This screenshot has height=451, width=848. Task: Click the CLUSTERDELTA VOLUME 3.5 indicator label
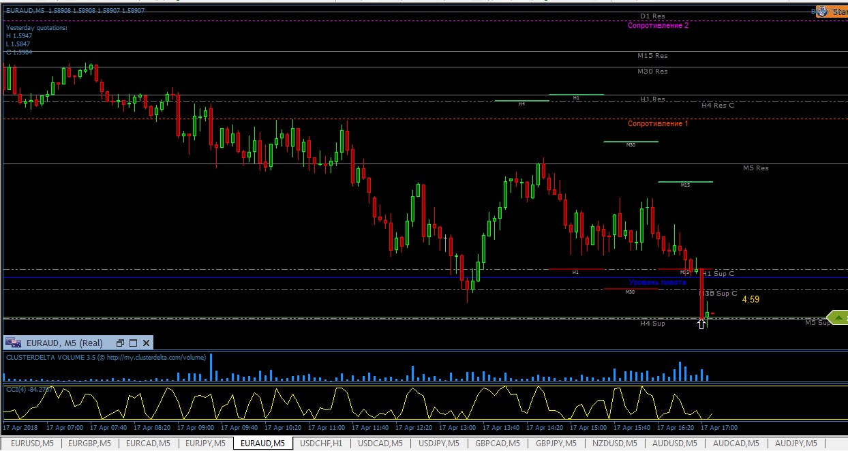106,357
